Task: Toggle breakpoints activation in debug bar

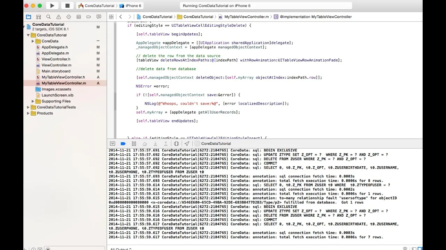Action: coord(123,143)
